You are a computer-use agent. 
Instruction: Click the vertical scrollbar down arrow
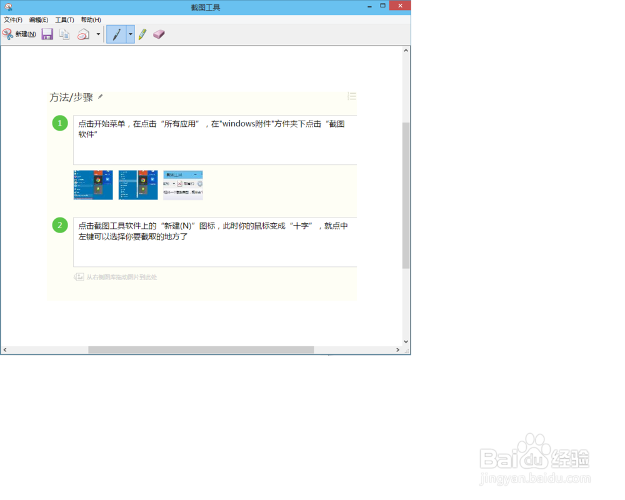pos(407,341)
